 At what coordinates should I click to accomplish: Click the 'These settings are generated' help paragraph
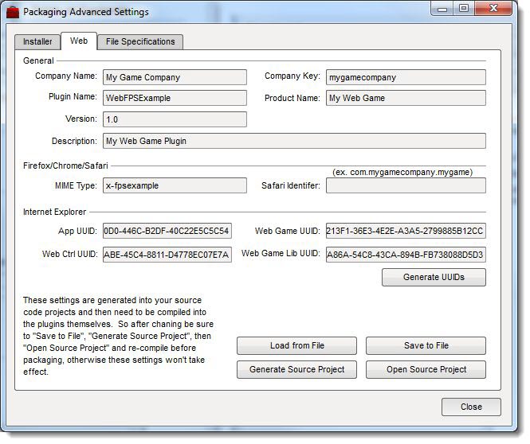[118, 336]
